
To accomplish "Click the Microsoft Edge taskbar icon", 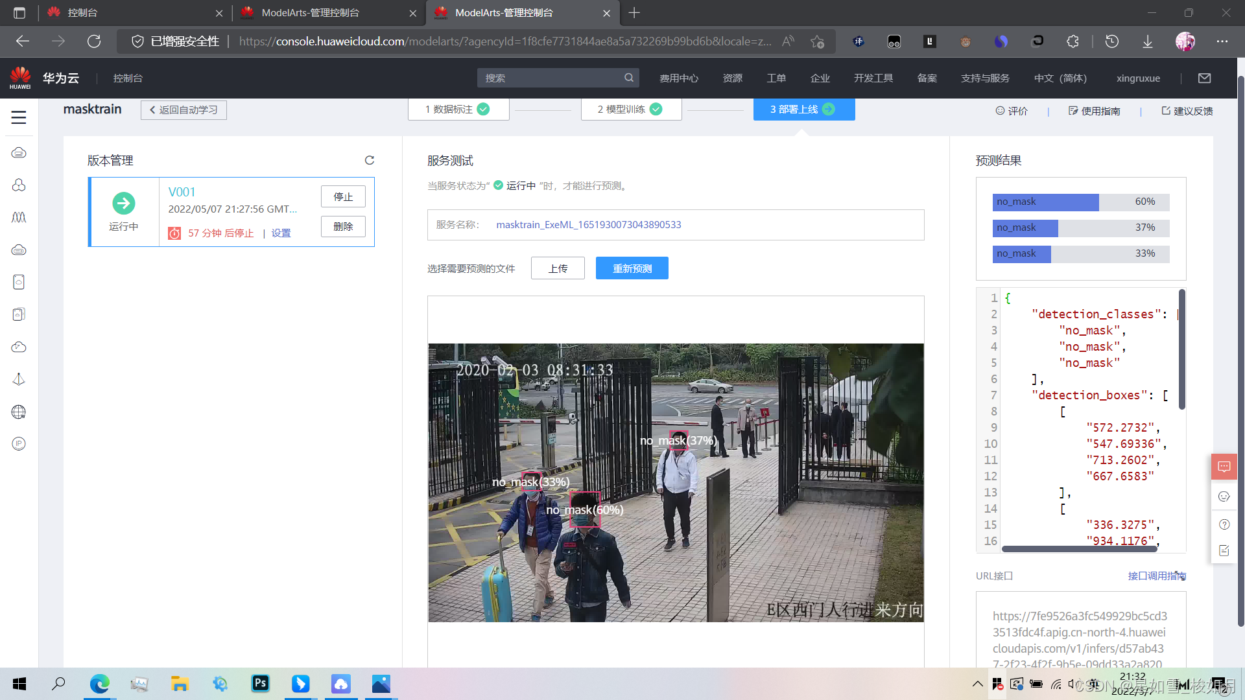I will [100, 684].
